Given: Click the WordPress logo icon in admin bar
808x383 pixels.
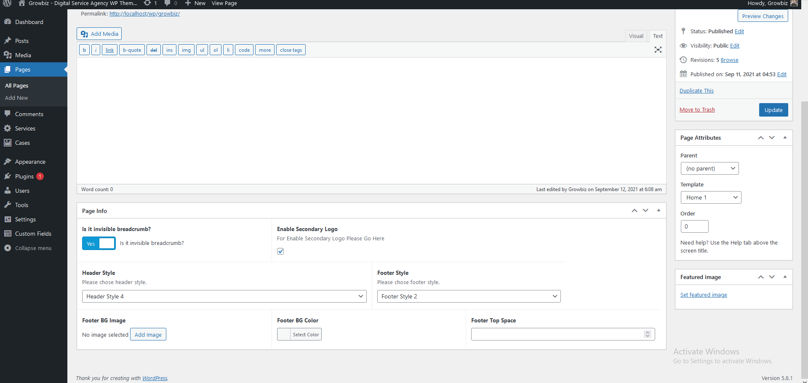Looking at the screenshot, I should click(x=7, y=3).
